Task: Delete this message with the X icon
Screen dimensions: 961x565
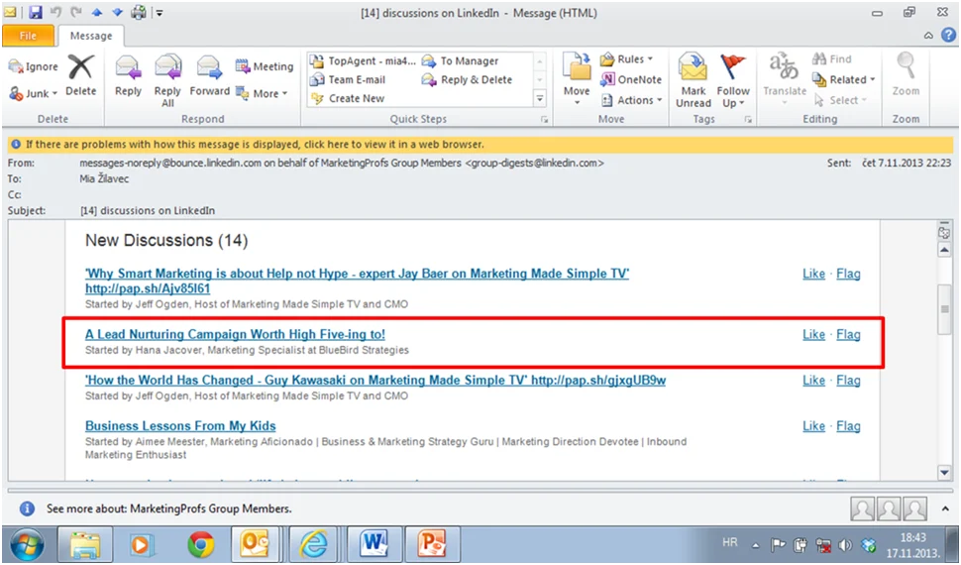Action: pyautogui.click(x=81, y=75)
